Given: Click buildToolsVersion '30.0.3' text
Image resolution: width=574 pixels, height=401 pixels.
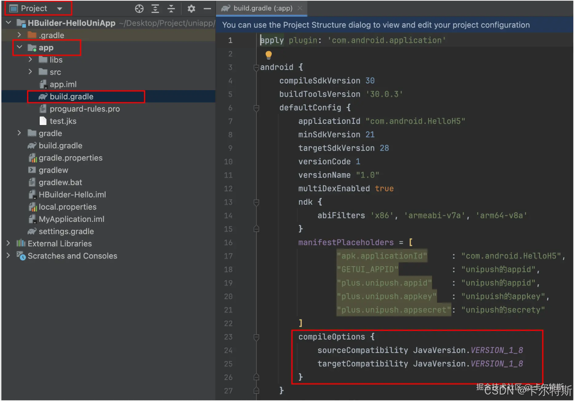Looking at the screenshot, I should (x=341, y=94).
